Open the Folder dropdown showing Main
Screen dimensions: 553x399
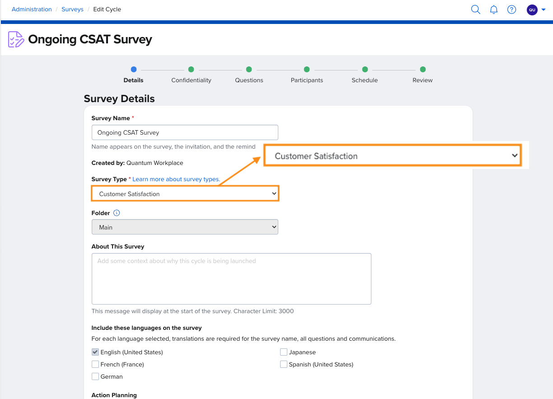[x=185, y=227]
